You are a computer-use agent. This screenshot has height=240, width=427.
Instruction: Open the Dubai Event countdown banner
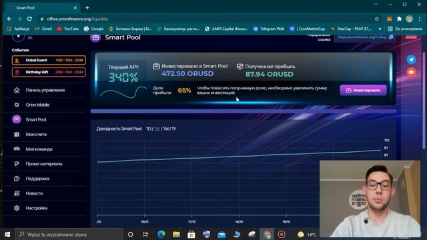pyautogui.click(x=49, y=60)
